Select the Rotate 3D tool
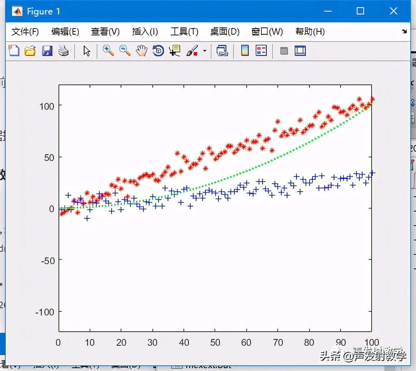Viewport: 416px width, 371px height. coord(158,51)
